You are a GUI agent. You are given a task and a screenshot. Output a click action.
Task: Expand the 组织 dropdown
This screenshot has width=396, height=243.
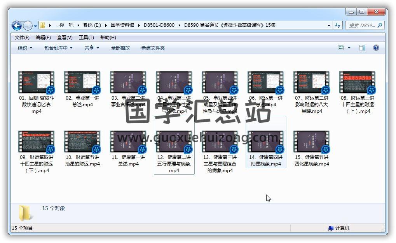(25, 48)
